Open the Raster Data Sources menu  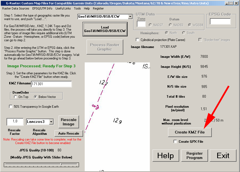(16, 8)
